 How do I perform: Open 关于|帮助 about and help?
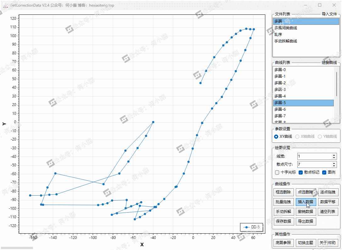coord(328,243)
